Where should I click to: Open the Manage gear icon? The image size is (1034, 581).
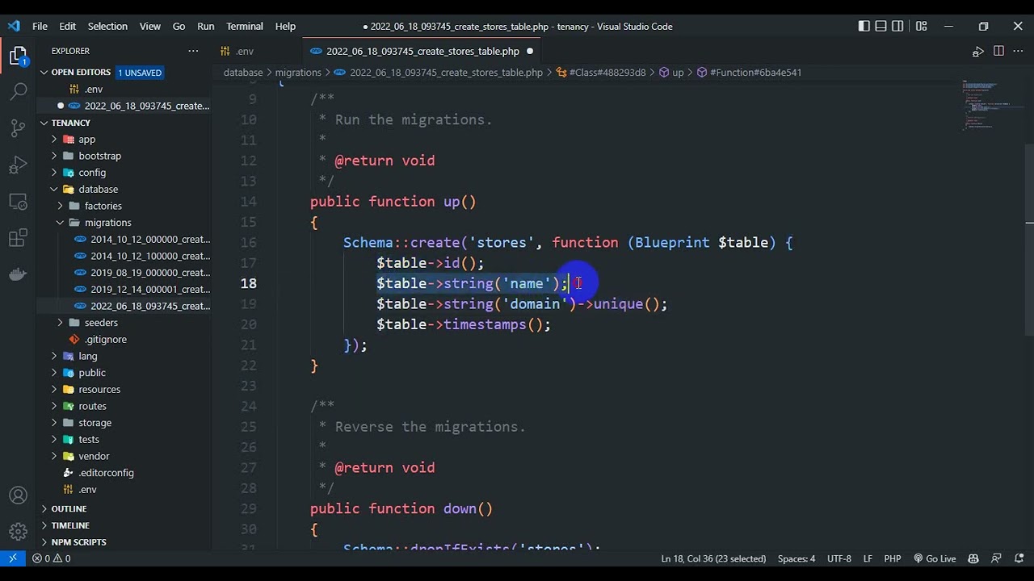18,531
